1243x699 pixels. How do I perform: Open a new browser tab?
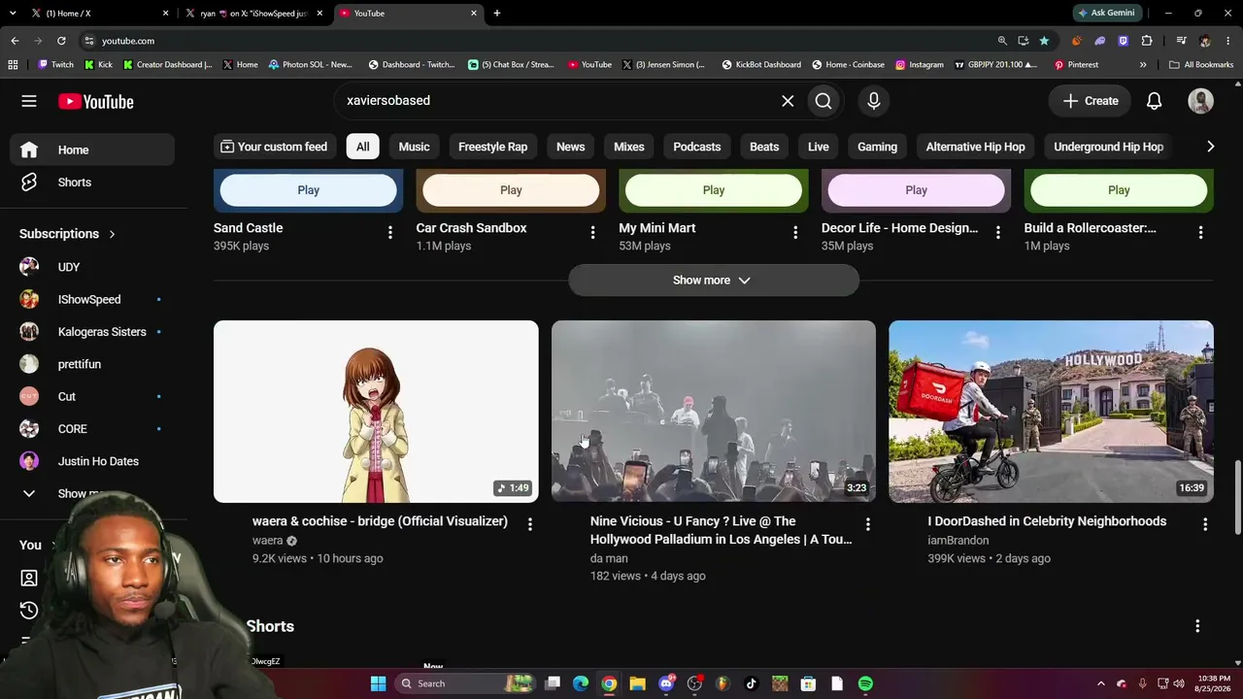click(497, 14)
